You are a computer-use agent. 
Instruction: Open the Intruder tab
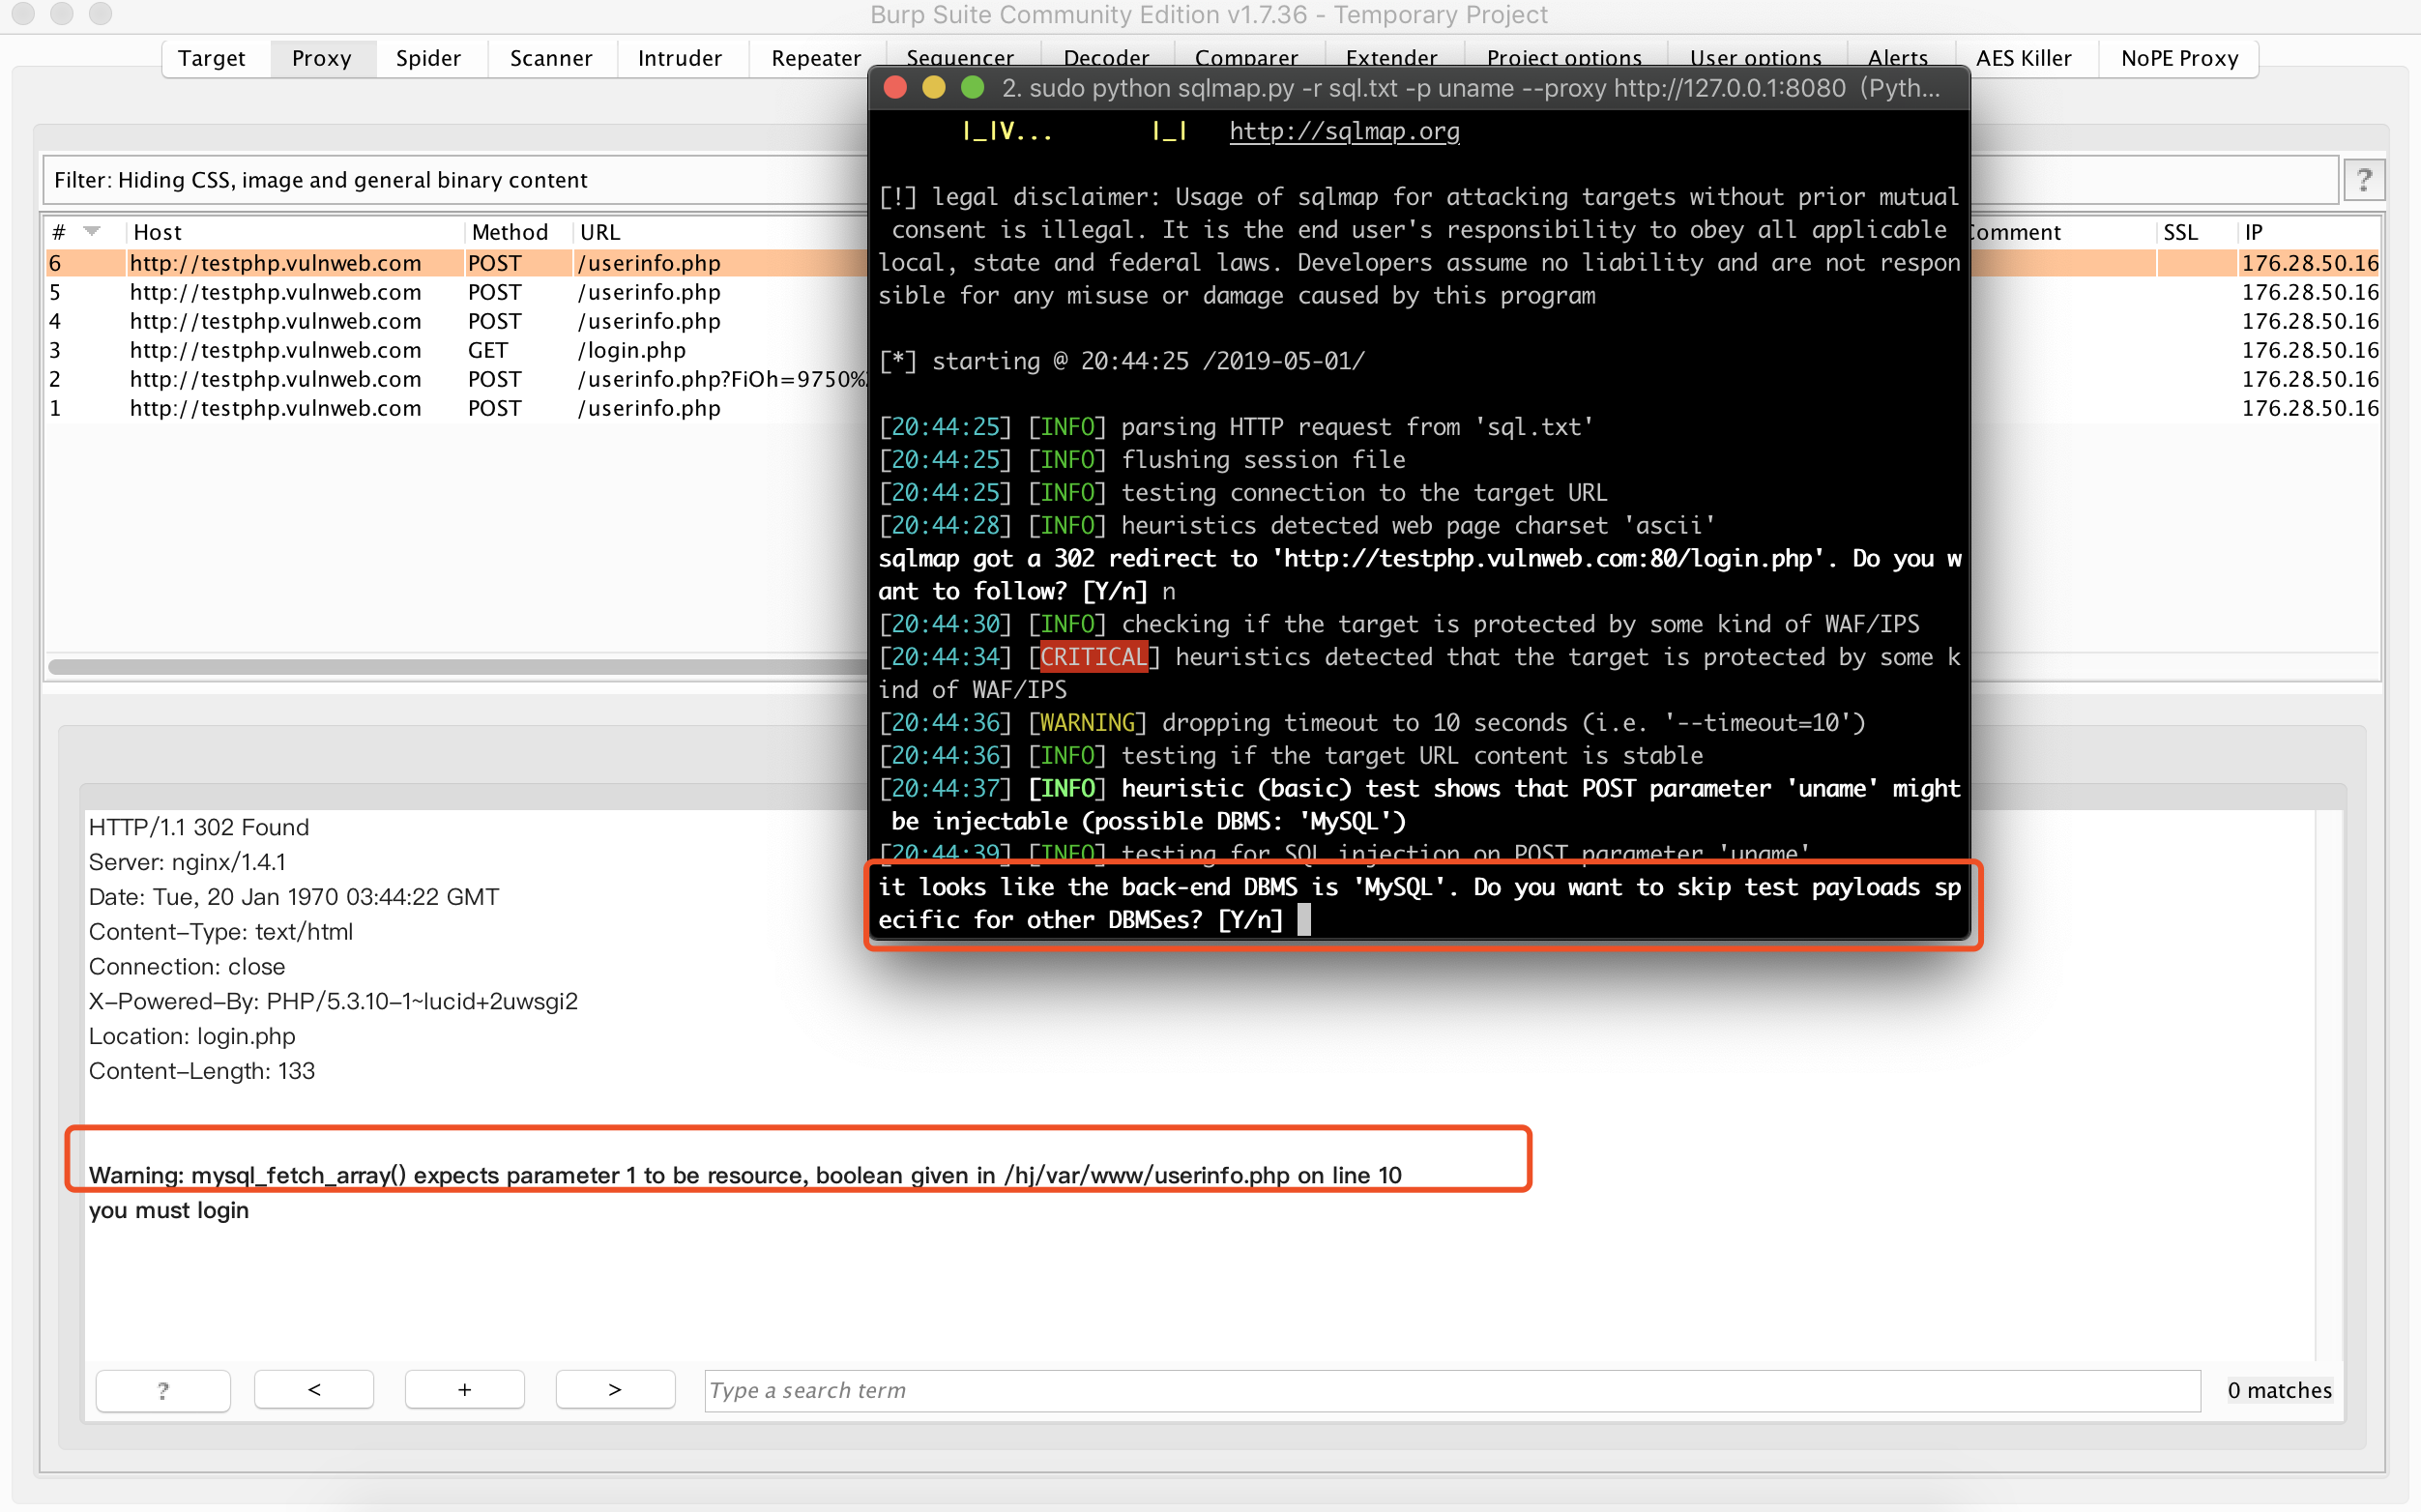click(681, 57)
